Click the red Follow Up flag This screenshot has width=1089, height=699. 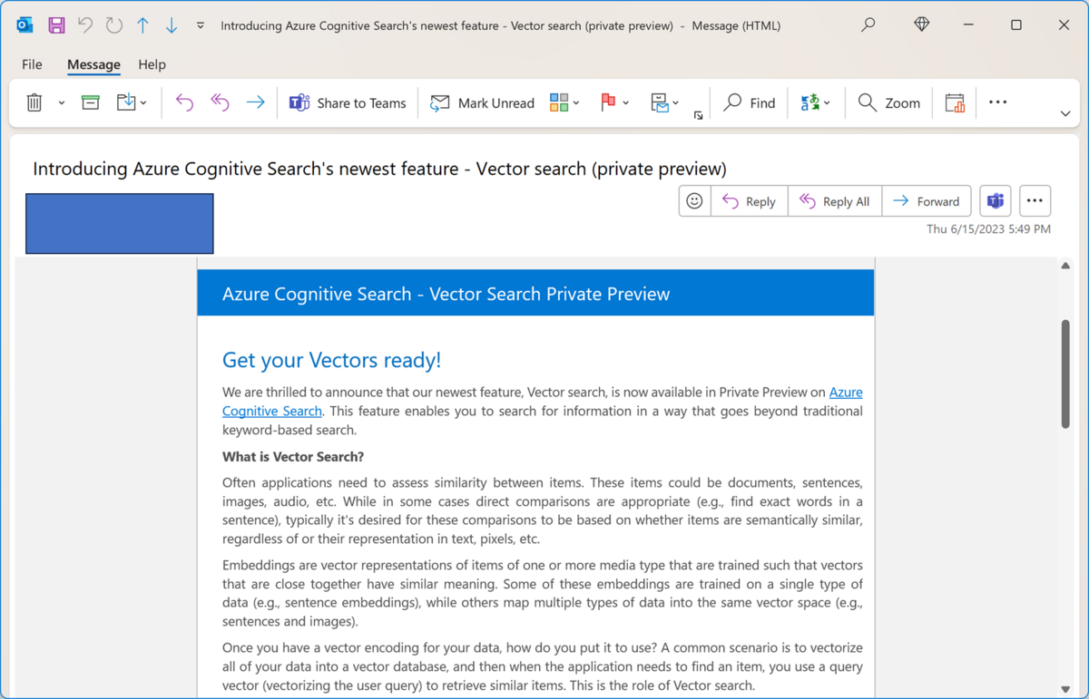click(x=608, y=102)
